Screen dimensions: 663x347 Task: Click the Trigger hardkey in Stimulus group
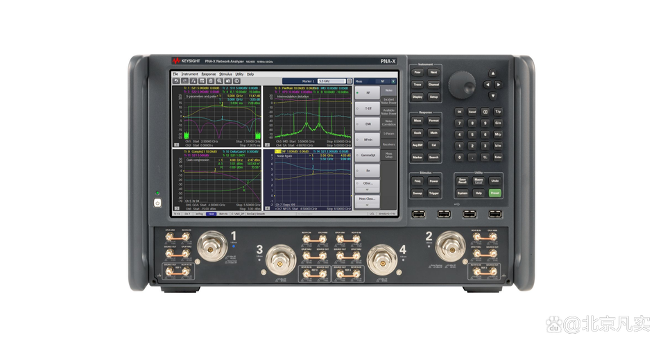[433, 194]
